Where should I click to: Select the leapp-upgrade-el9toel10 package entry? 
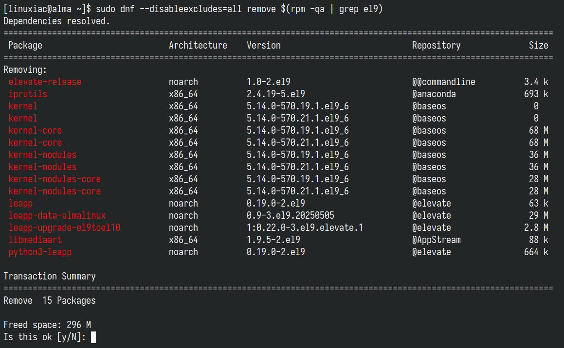(x=64, y=227)
